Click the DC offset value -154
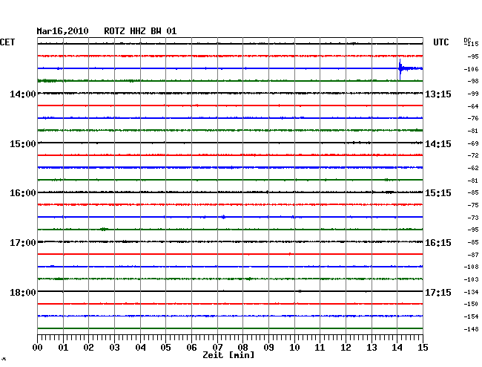482x367 pixels. click(x=471, y=316)
